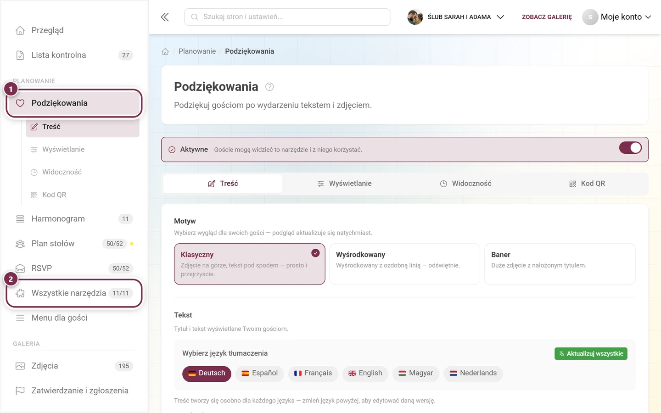The image size is (661, 413).
Task: Click the Aktualizuj wszystkie button
Action: 591,354
